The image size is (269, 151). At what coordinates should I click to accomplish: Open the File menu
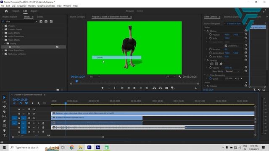pyautogui.click(x=3, y=6)
